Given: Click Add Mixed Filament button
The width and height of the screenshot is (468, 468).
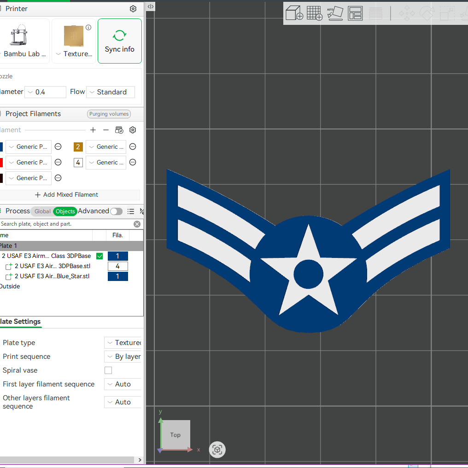Looking at the screenshot, I should pos(70,194).
